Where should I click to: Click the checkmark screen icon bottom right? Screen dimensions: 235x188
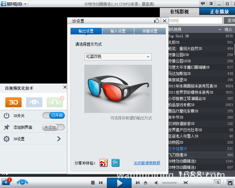coord(230,183)
